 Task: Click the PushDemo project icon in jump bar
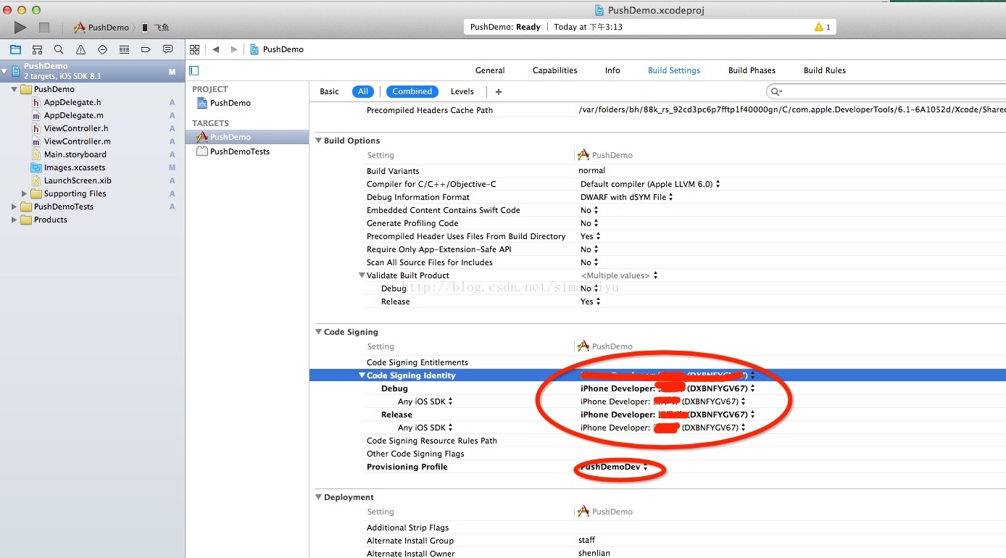(254, 49)
